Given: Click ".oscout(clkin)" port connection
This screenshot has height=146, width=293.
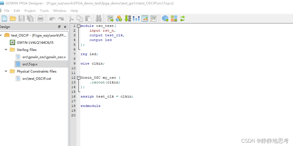Looking at the screenshot, I should coord(105,82).
